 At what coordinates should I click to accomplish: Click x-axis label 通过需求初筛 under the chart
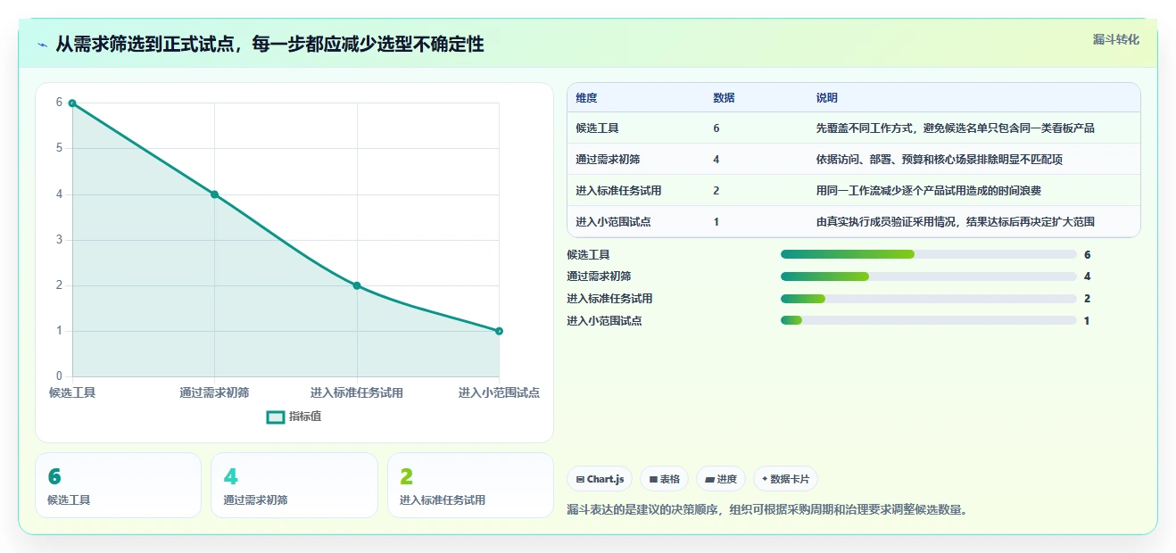pos(214,392)
